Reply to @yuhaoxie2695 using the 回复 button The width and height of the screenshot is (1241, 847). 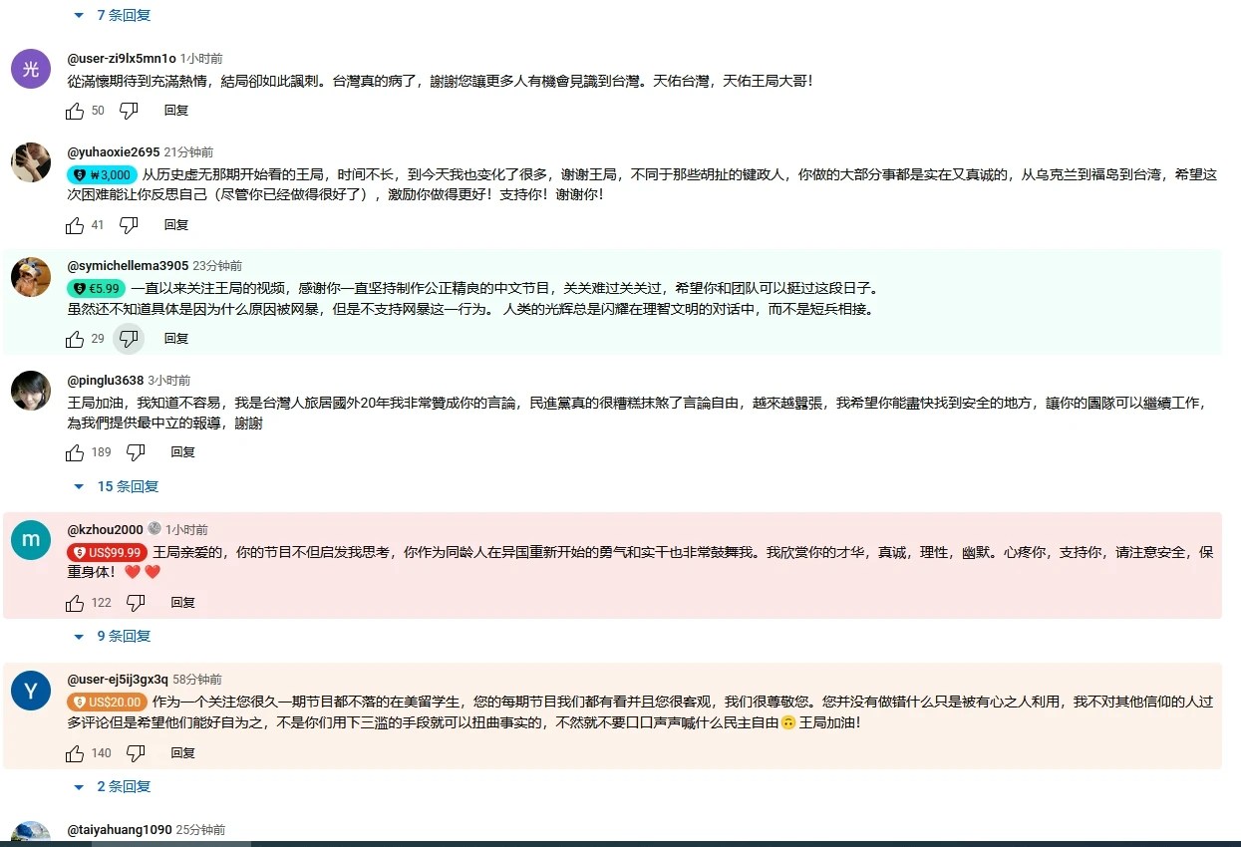[176, 225]
